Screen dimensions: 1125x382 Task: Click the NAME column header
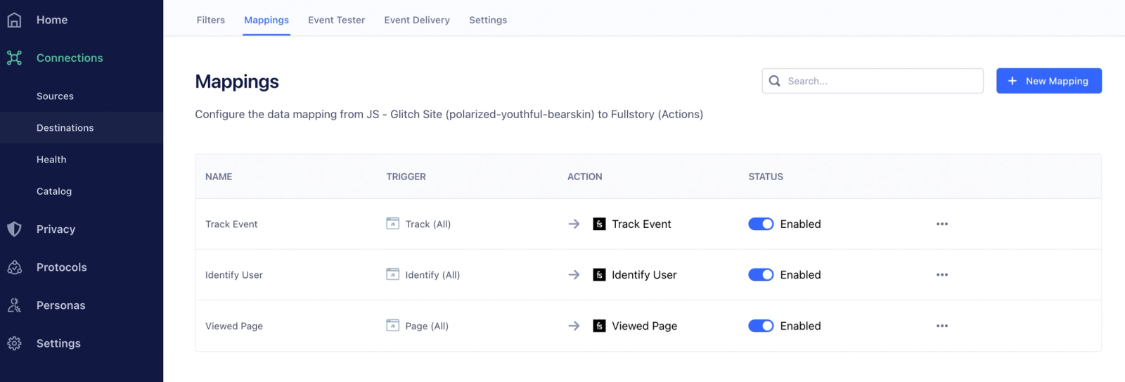219,177
